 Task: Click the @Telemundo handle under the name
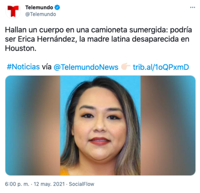click(x=41, y=14)
